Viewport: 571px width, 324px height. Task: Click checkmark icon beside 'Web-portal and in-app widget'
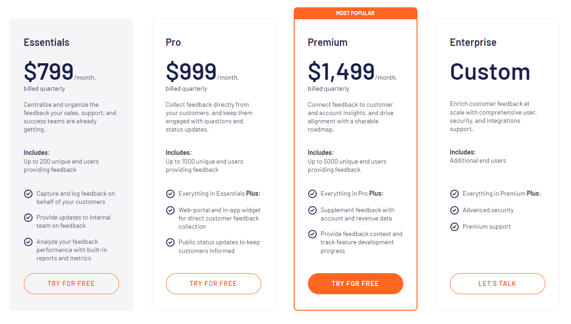(x=170, y=210)
